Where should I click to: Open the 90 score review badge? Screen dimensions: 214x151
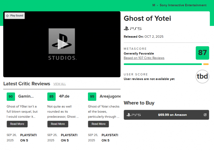pos(11,97)
